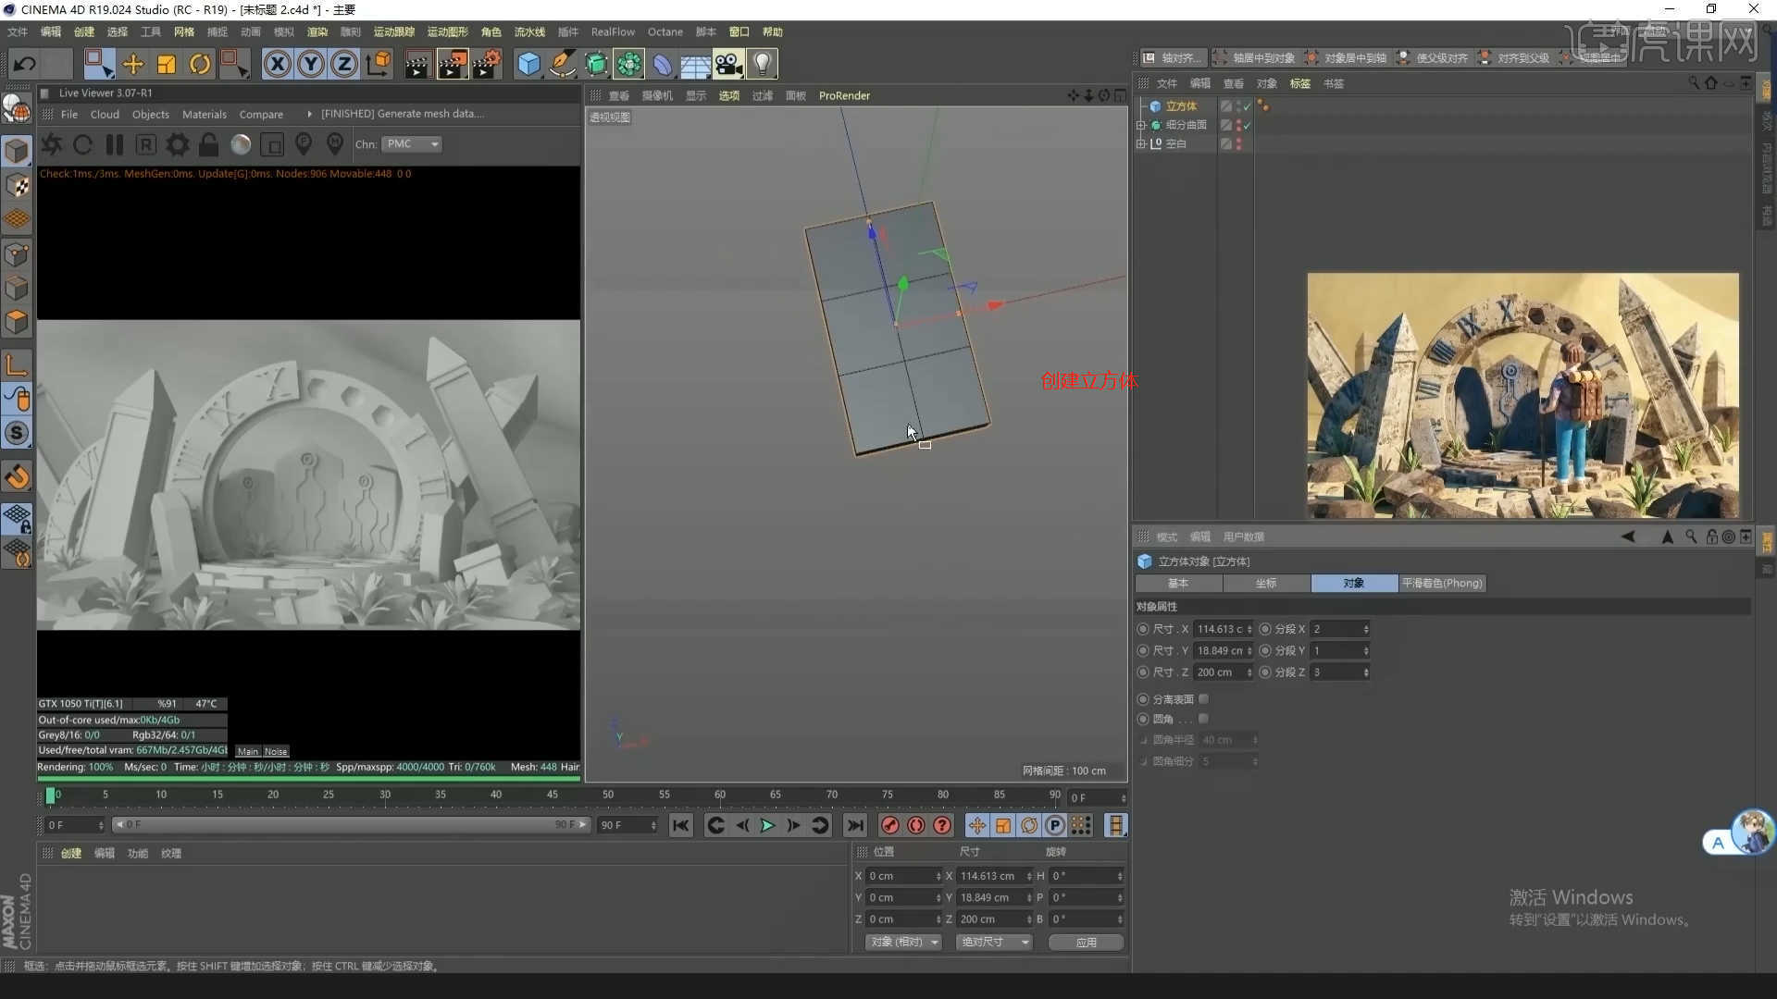Viewport: 1777px width, 999px height.
Task: Select the Move tool
Action: [x=133, y=64]
